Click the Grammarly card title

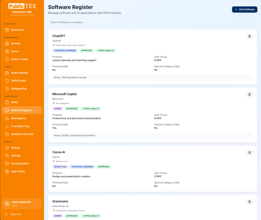click(60, 201)
